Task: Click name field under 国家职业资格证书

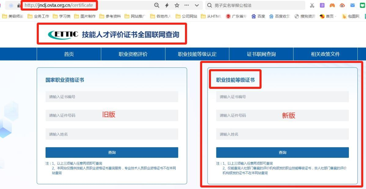Action: point(112,134)
